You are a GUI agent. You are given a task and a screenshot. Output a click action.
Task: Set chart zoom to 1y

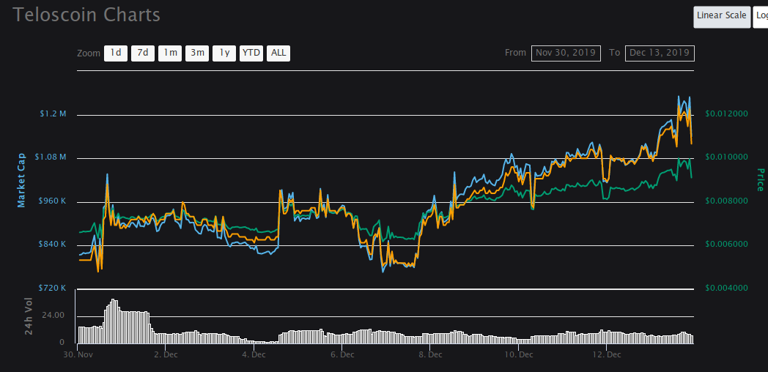(x=224, y=53)
